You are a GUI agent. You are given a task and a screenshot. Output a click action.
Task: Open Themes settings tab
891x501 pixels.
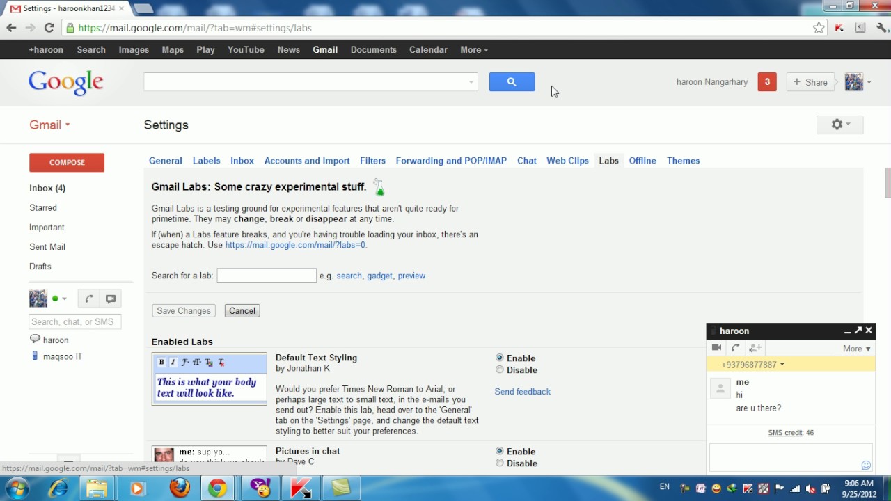click(x=683, y=161)
